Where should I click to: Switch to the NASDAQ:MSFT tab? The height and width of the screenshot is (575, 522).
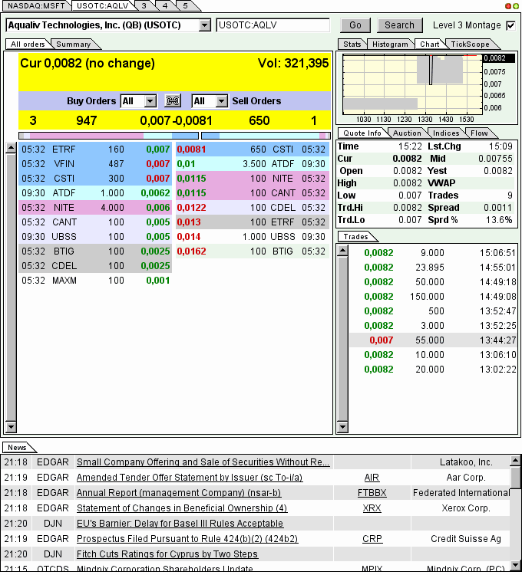coord(36,6)
